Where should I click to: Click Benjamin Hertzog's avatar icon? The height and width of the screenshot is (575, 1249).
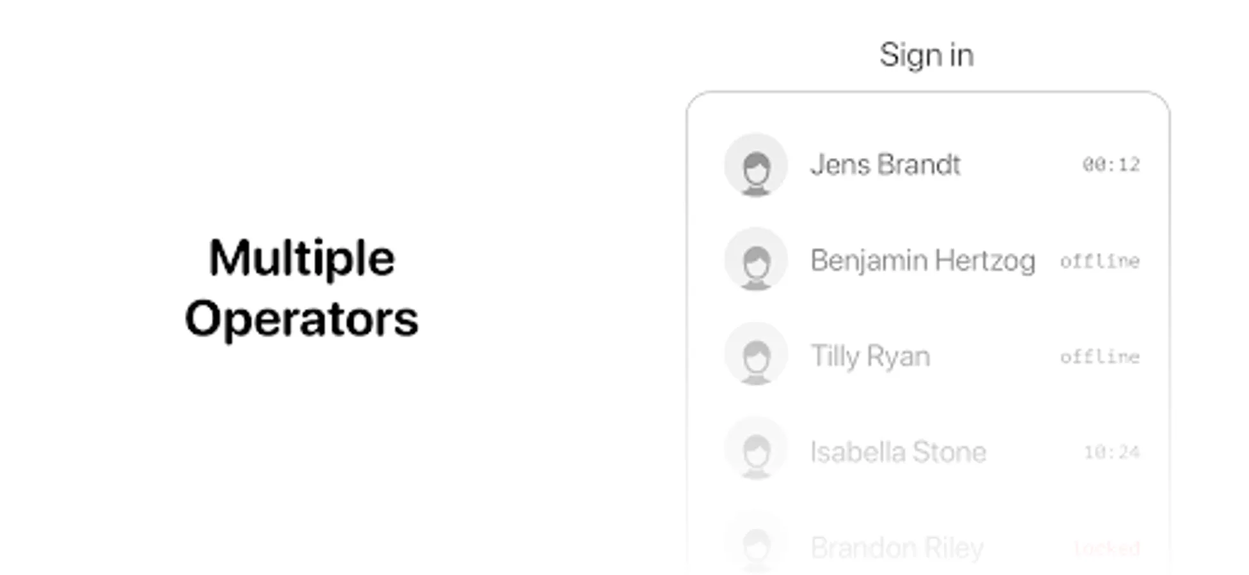(755, 260)
